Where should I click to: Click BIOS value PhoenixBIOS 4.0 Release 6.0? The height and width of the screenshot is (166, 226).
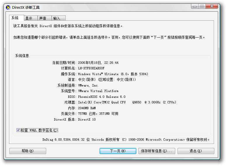point(102,97)
